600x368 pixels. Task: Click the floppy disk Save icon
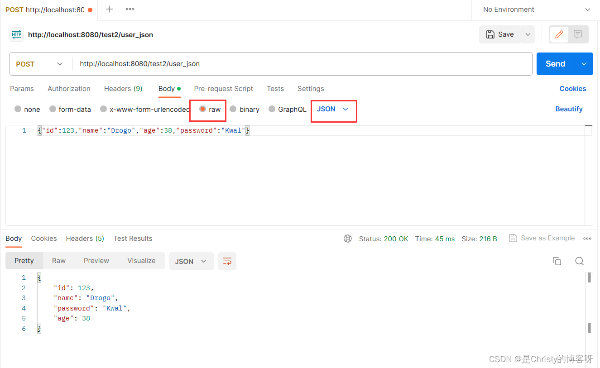[490, 34]
